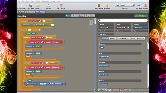Click pencil icon in for each Bad Water block
Viewport: 166px width, 93px height.
[x=43, y=63]
